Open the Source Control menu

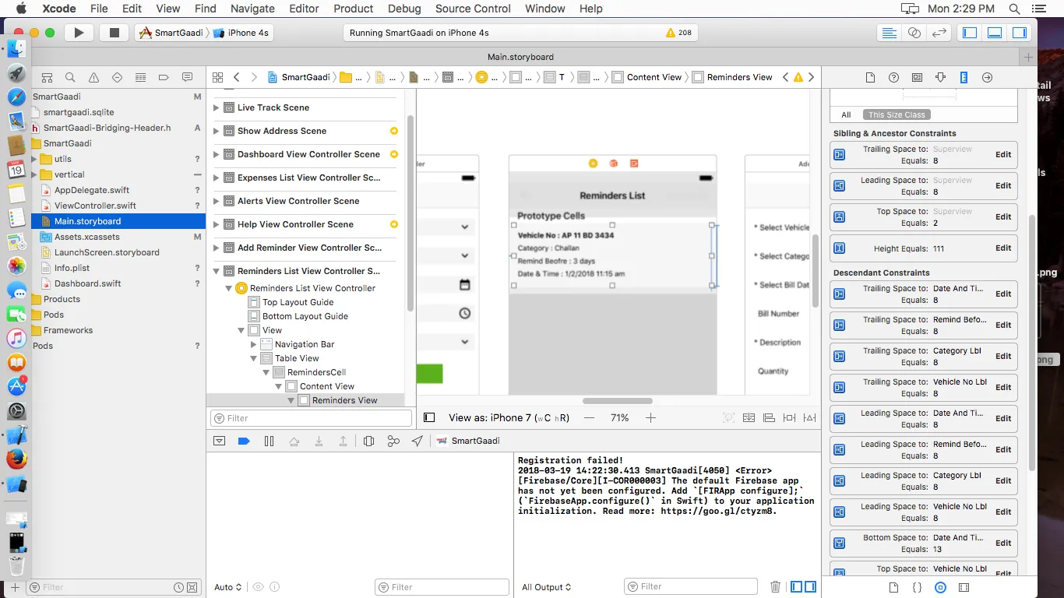(x=473, y=9)
